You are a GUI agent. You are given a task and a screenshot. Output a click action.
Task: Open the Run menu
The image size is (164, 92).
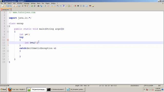click(x=43, y=3)
